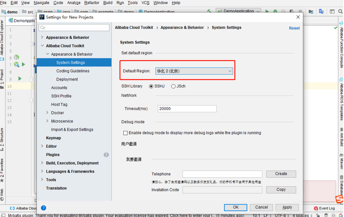Open the 1: Project tool window
The image size is (344, 217).
2,79
